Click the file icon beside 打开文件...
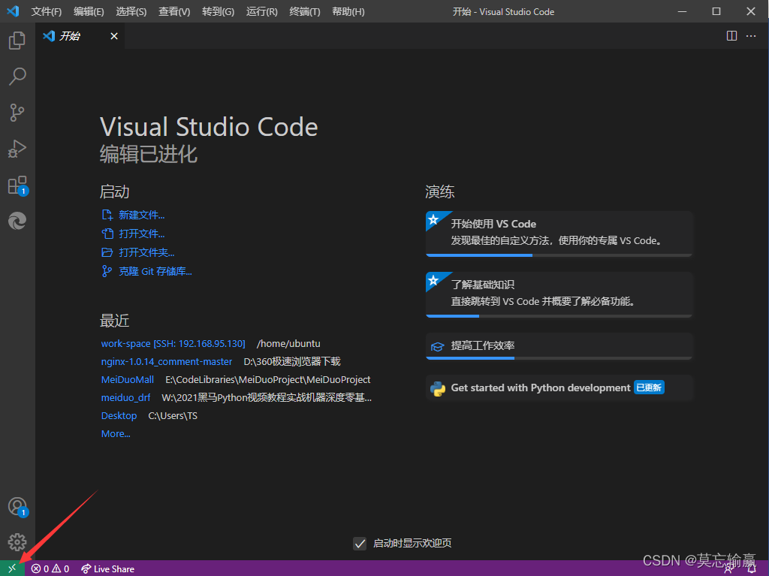The width and height of the screenshot is (769, 576). pyautogui.click(x=107, y=234)
